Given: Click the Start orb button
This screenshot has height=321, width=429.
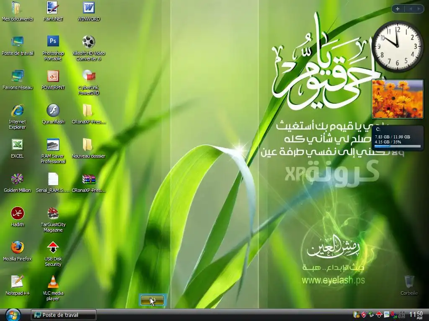Looking at the screenshot, I should pos(13,315).
